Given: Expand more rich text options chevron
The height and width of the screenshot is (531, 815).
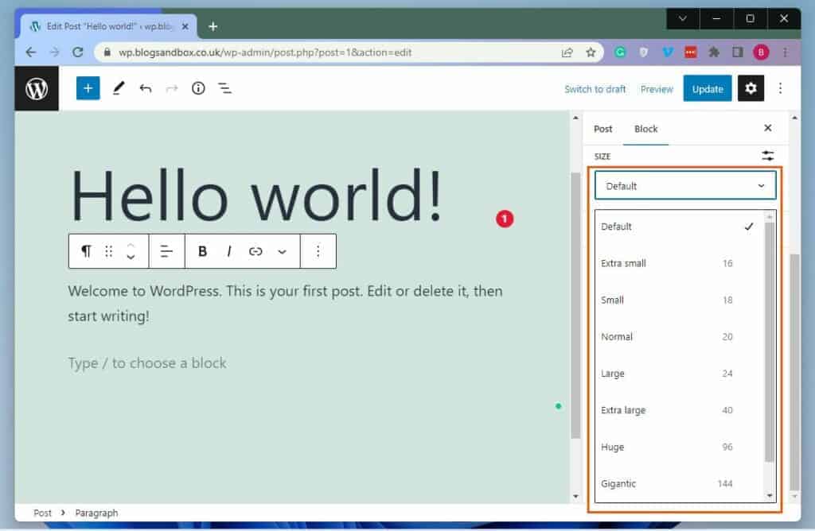Looking at the screenshot, I should tap(283, 251).
